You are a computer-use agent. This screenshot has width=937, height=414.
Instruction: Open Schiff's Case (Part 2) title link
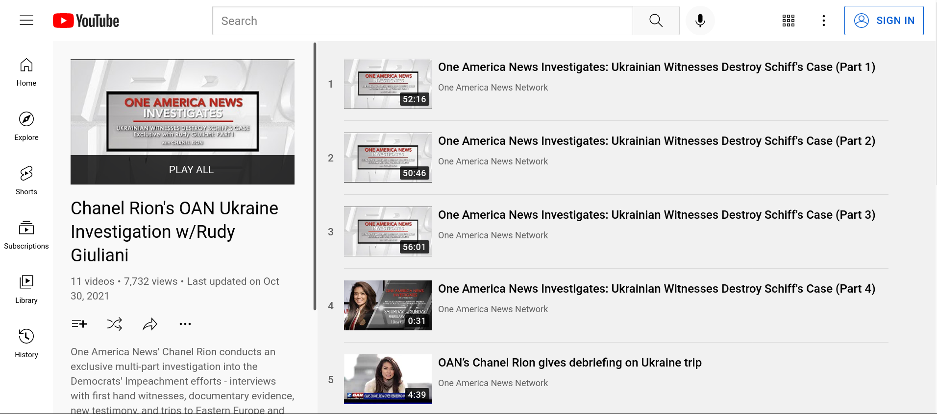(x=657, y=141)
